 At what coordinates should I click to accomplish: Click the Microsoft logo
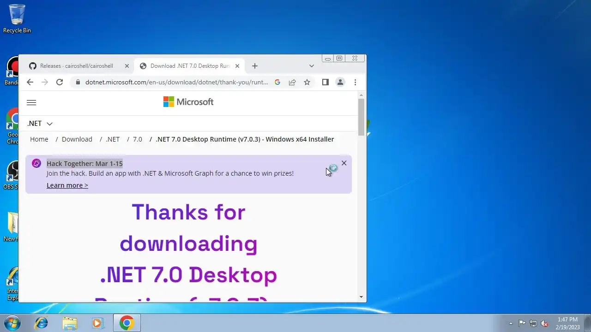click(188, 102)
